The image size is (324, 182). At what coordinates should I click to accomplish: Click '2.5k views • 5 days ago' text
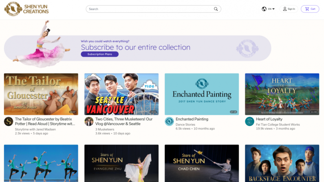[31, 134]
